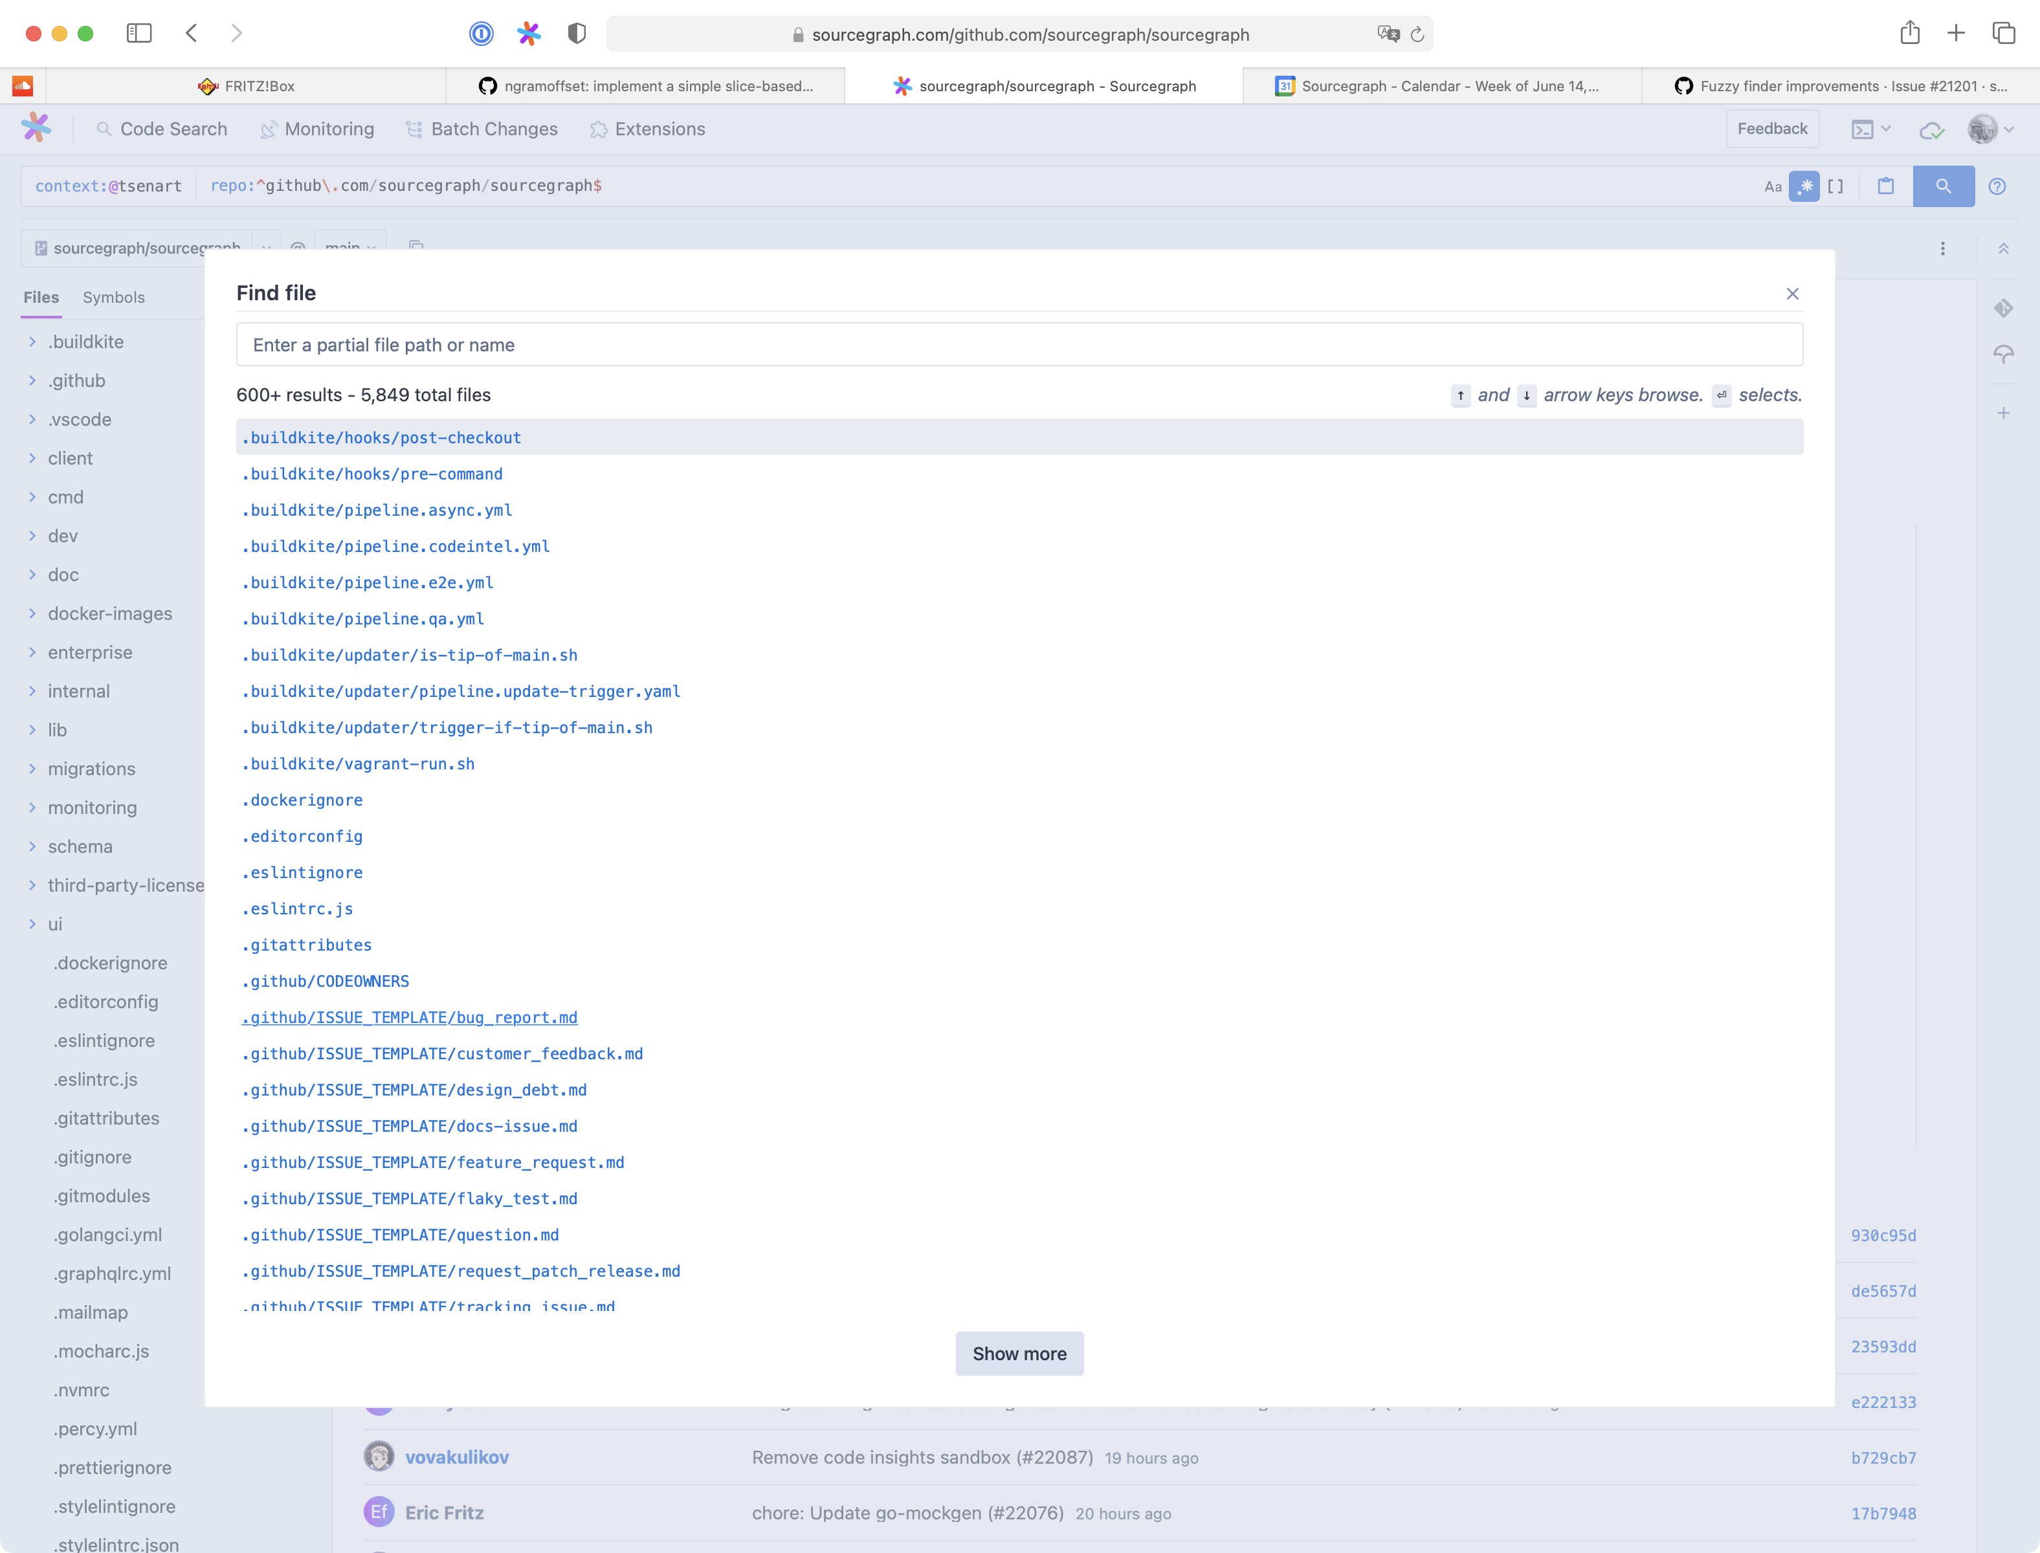This screenshot has width=2040, height=1553.
Task: Switch to Fuzzy finder improvements tab
Action: tap(1841, 86)
